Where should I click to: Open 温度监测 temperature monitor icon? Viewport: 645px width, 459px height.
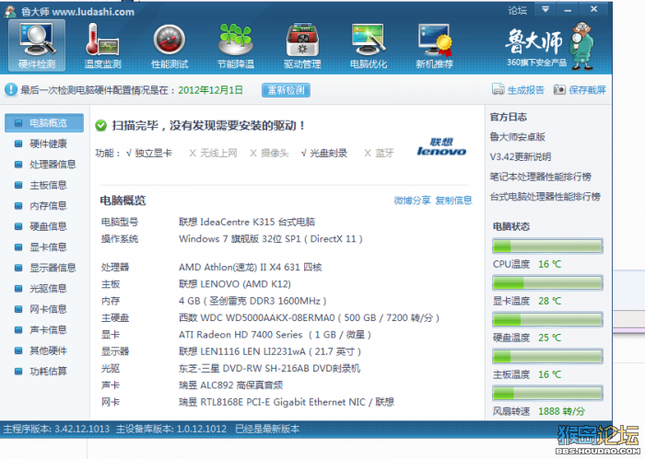click(x=102, y=46)
